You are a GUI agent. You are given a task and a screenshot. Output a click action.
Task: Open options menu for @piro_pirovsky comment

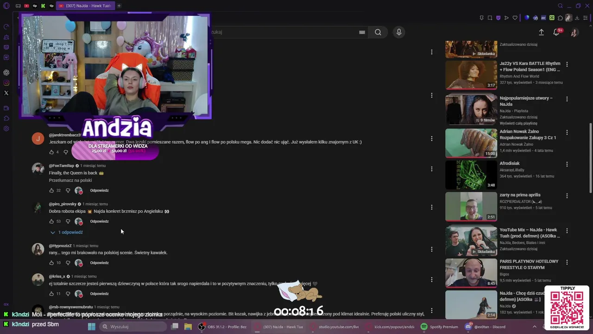click(x=432, y=207)
